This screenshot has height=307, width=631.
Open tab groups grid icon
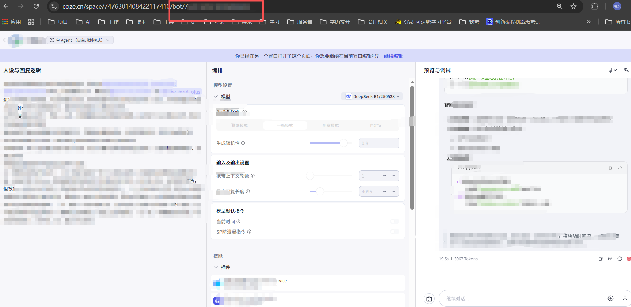click(31, 22)
